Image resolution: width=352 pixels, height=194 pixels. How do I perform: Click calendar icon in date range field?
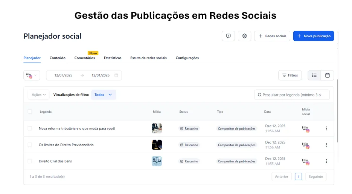(116, 75)
